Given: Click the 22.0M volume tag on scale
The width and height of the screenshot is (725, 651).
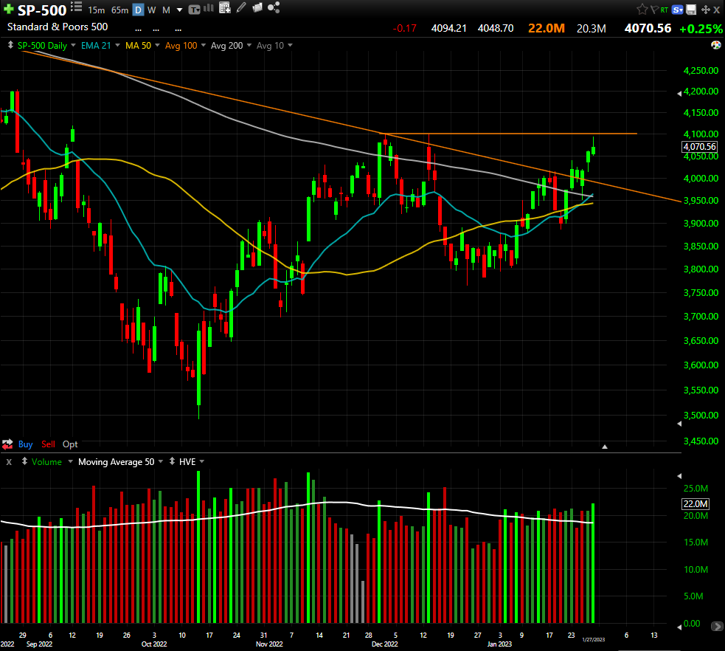Looking at the screenshot, I should tap(695, 504).
